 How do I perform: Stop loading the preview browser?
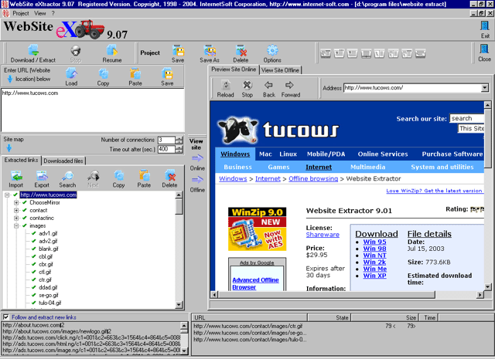247,89
